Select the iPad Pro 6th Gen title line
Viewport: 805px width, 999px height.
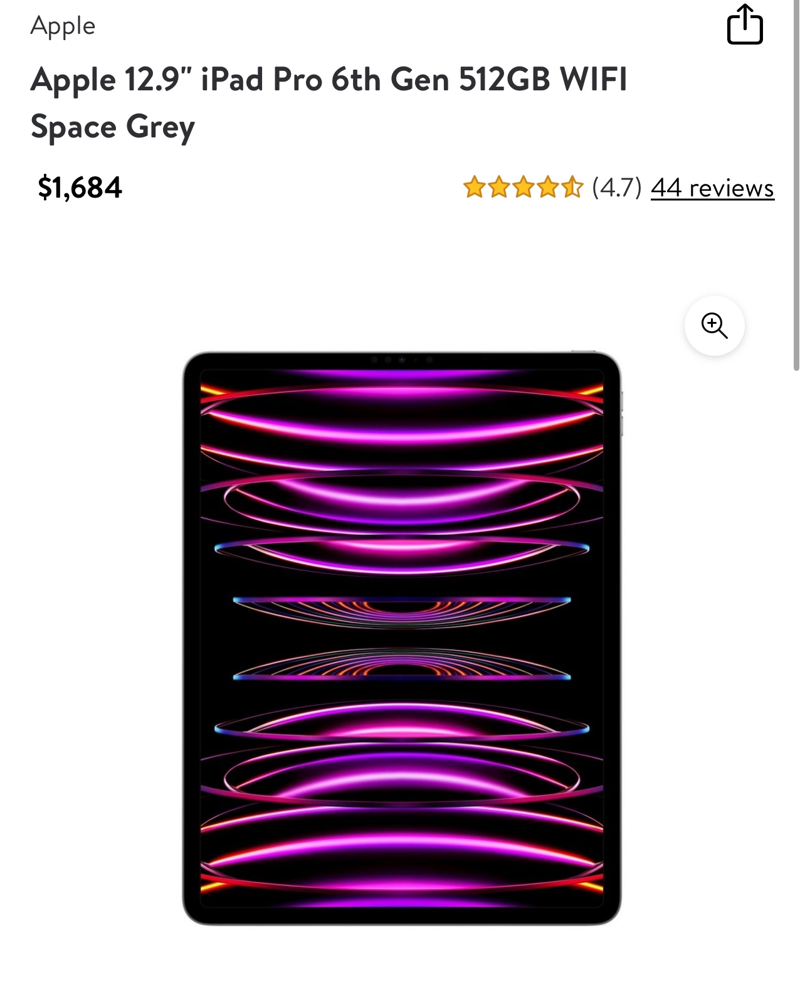[329, 80]
